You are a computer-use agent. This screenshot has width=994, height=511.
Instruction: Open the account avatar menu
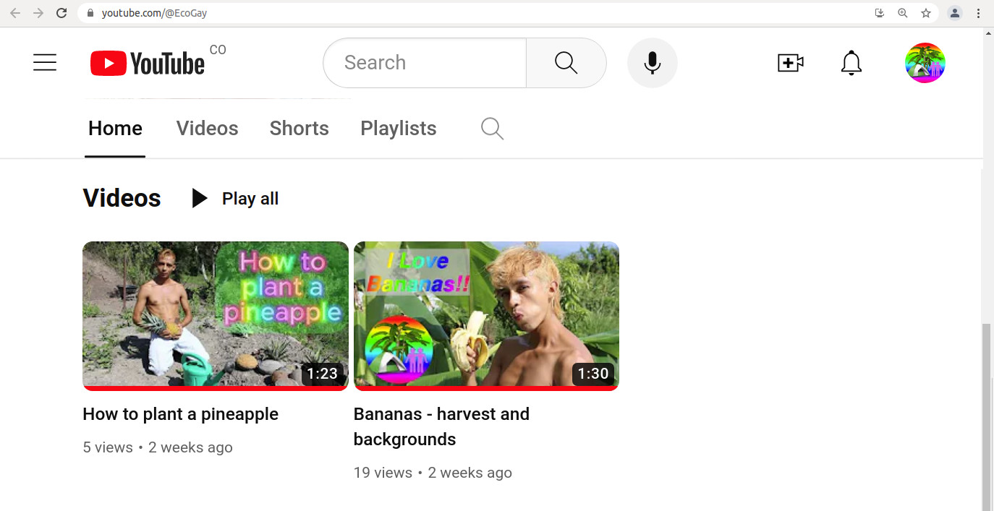click(x=925, y=63)
